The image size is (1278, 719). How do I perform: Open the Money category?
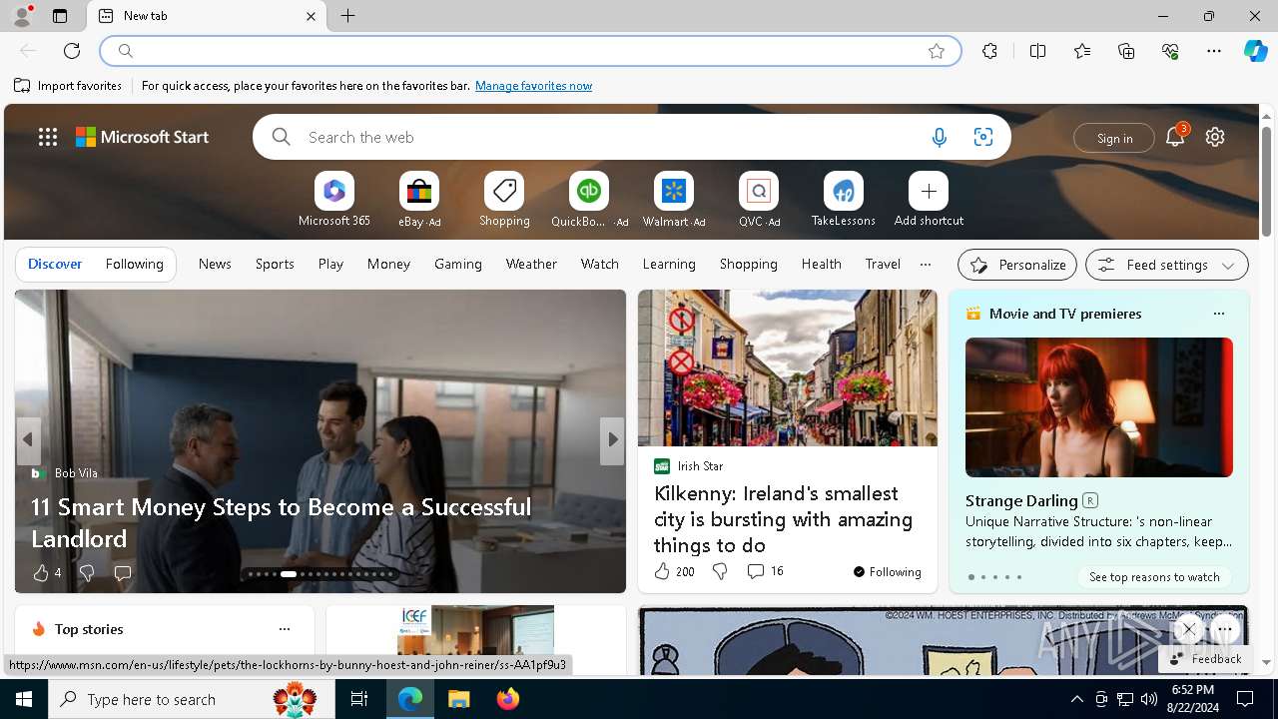click(x=388, y=264)
